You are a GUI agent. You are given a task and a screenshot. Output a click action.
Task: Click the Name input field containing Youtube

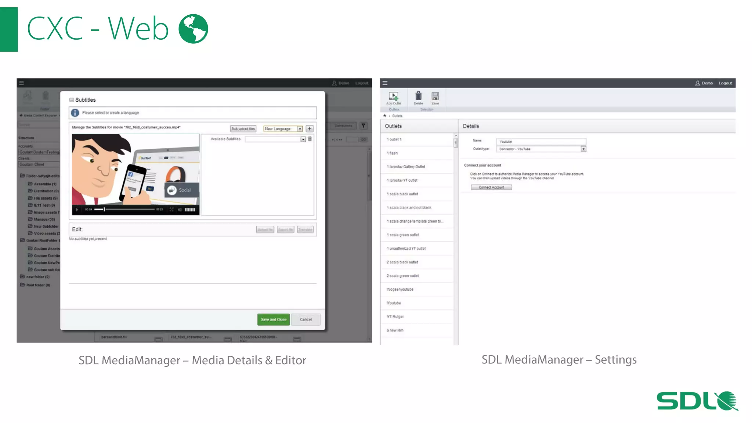click(541, 141)
